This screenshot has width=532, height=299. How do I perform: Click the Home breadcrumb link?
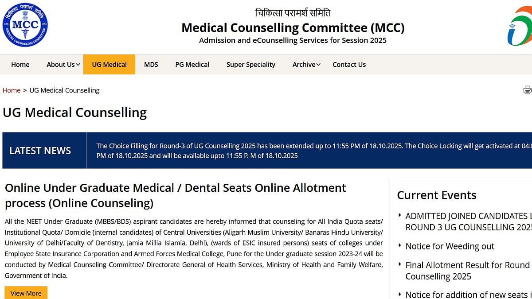coord(12,90)
